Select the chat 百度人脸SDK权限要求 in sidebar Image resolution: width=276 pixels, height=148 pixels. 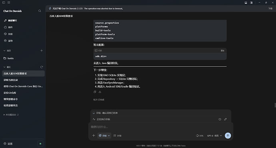pos(23,74)
